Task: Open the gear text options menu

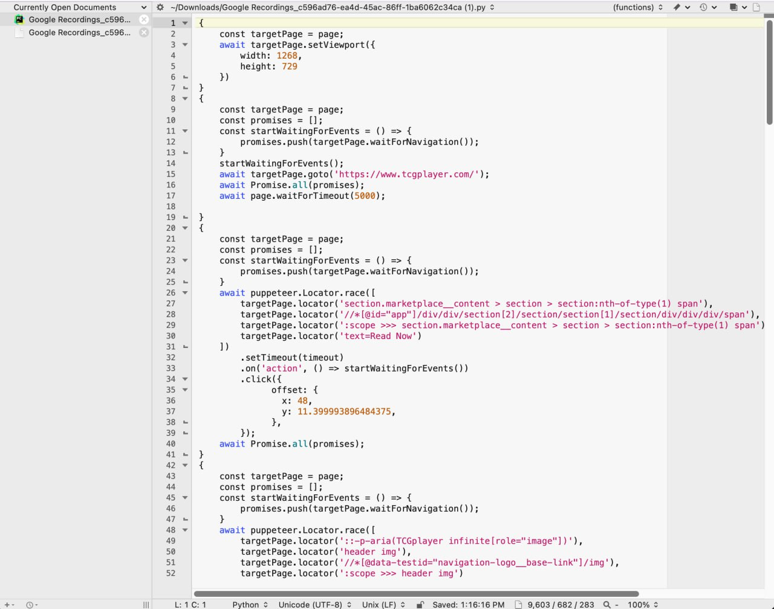Action: click(160, 7)
